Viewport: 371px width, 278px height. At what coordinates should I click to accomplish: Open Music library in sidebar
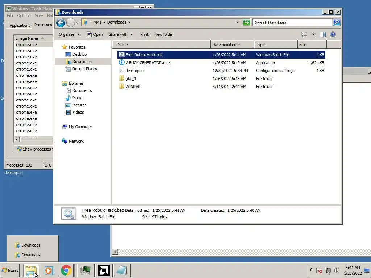[x=77, y=98]
